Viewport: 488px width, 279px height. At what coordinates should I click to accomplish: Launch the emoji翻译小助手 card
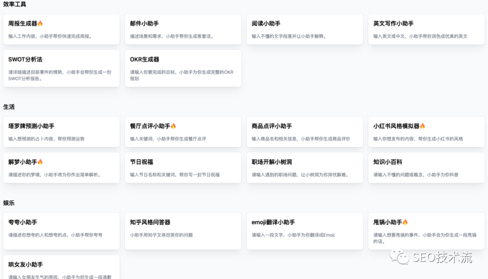coord(305,231)
